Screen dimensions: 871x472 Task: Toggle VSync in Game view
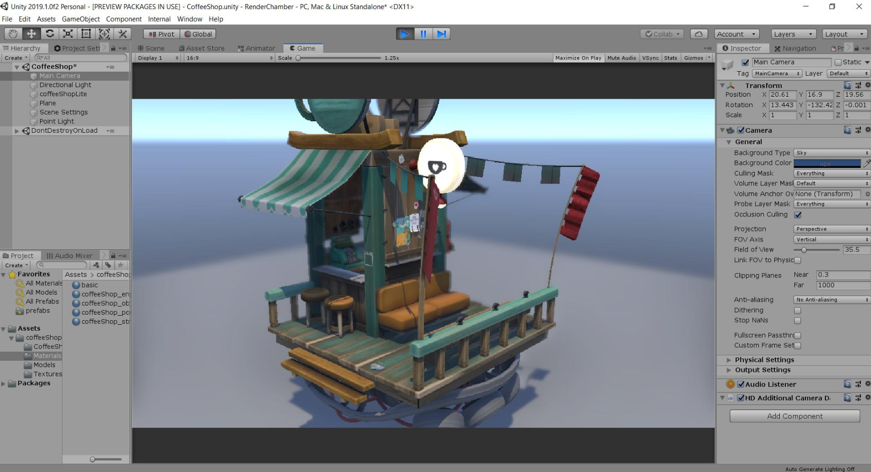651,58
